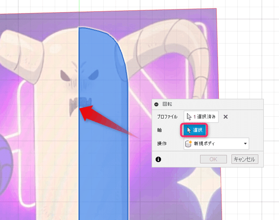Click the OK button
Image resolution: width=279 pixels, height=220 pixels.
click(214, 159)
